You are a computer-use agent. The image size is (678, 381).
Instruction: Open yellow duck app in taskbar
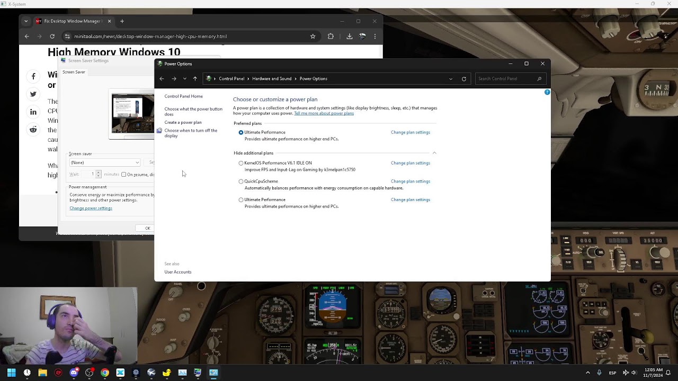(x=167, y=373)
